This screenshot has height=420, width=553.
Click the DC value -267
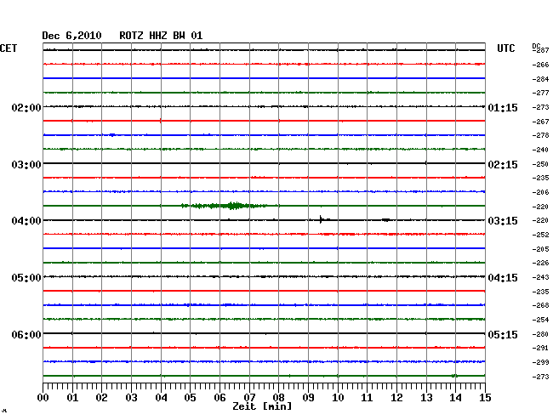pyautogui.click(x=540, y=122)
